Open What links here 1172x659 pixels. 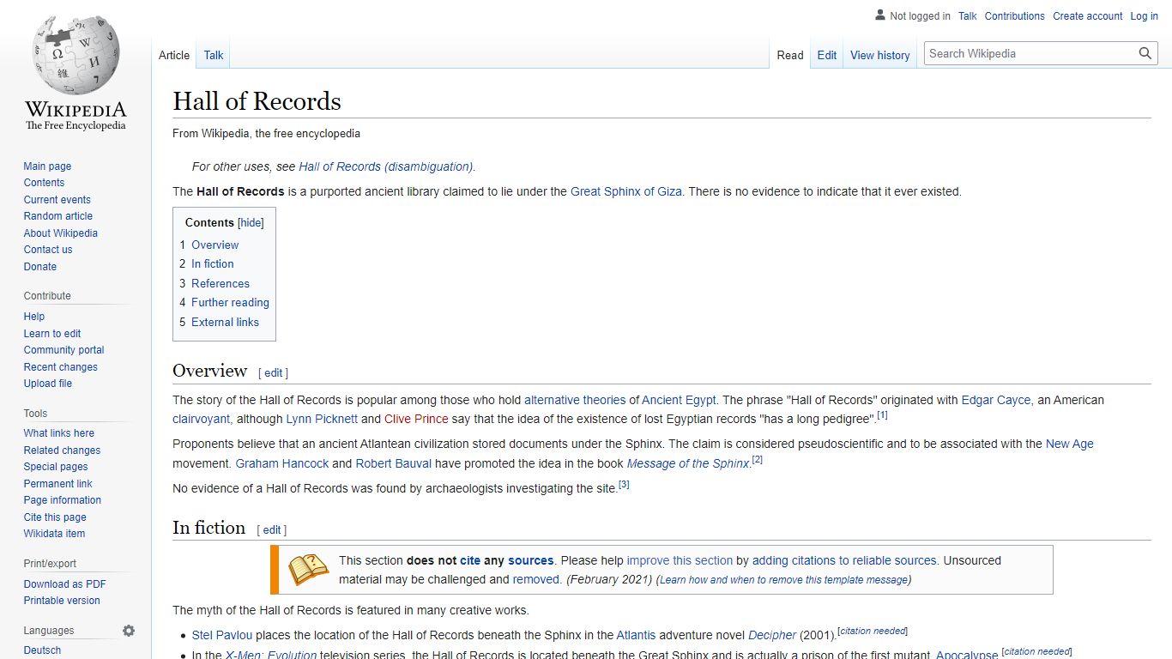pos(58,433)
